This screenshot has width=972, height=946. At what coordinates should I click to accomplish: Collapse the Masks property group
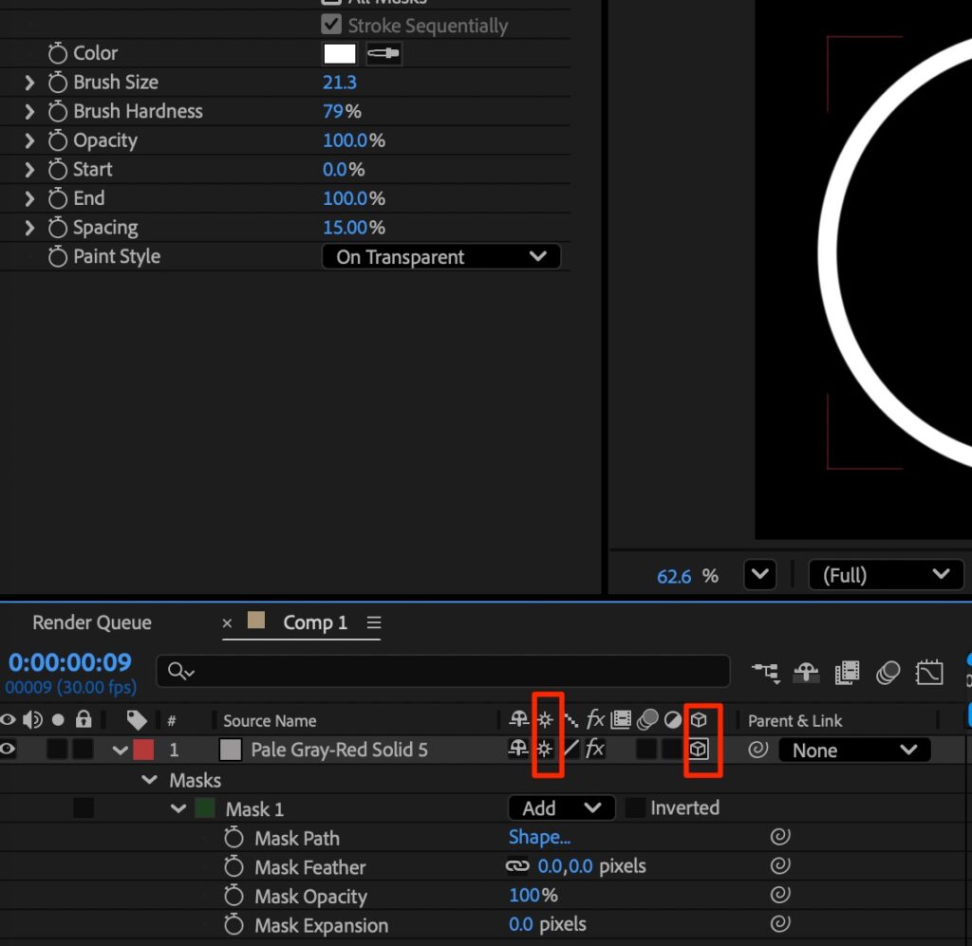pyautogui.click(x=150, y=780)
